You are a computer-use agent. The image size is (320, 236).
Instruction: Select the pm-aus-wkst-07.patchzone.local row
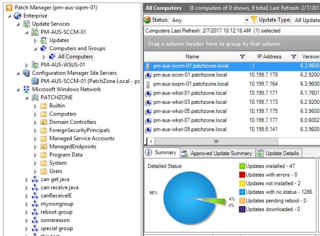tap(232, 120)
